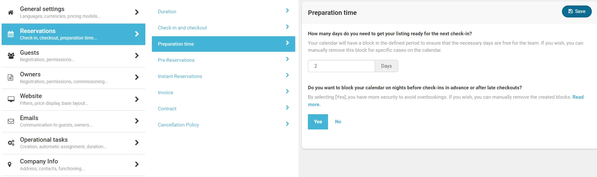Click the envelope icon beside Emails

11,121
